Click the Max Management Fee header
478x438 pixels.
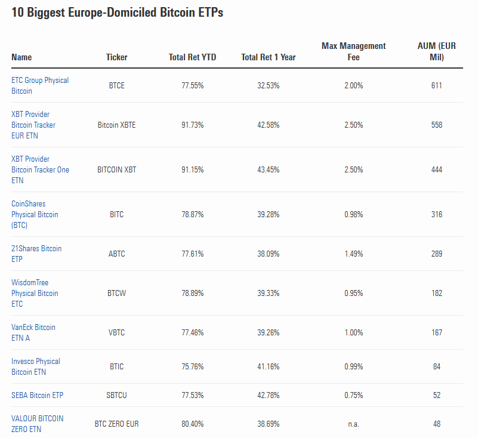tap(353, 51)
